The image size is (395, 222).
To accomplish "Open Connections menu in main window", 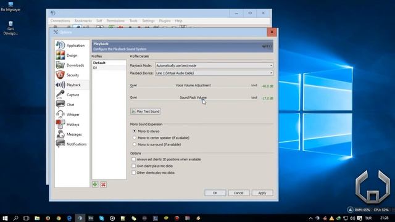I will tap(60, 21).
